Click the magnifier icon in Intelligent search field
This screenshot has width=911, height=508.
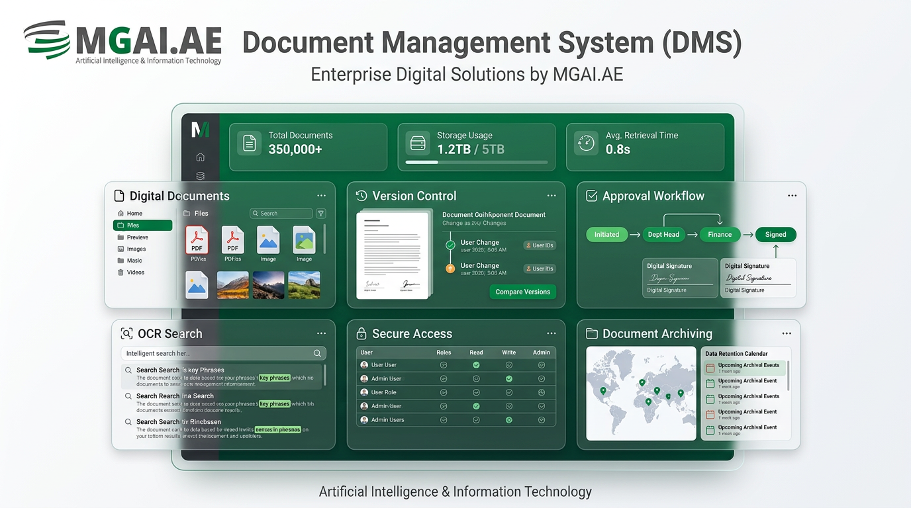click(317, 353)
